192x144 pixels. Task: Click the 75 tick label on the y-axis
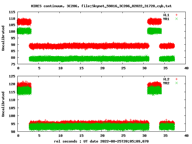(13, 64)
